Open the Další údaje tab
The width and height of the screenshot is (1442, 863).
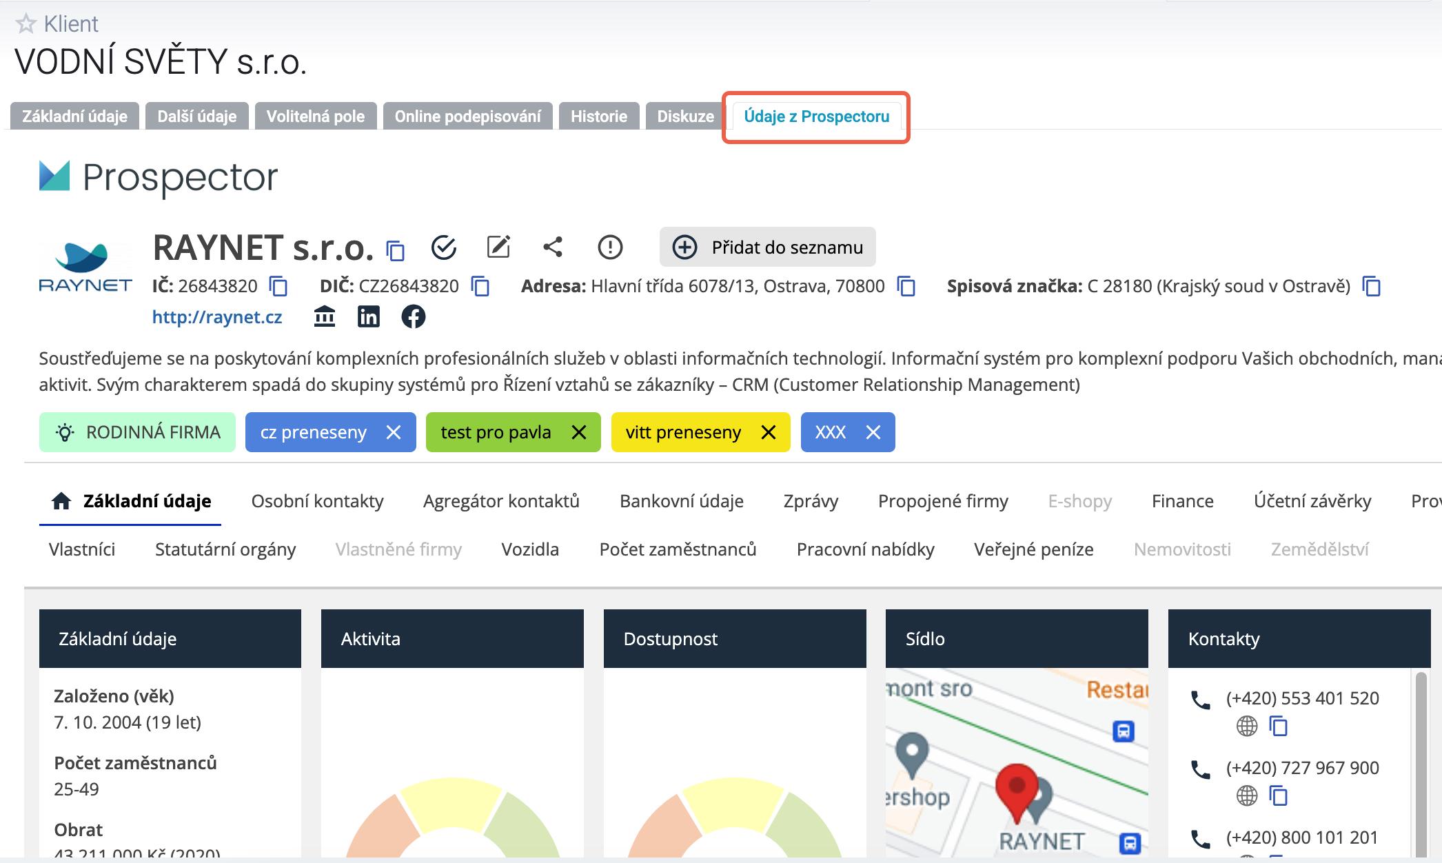[x=197, y=116]
